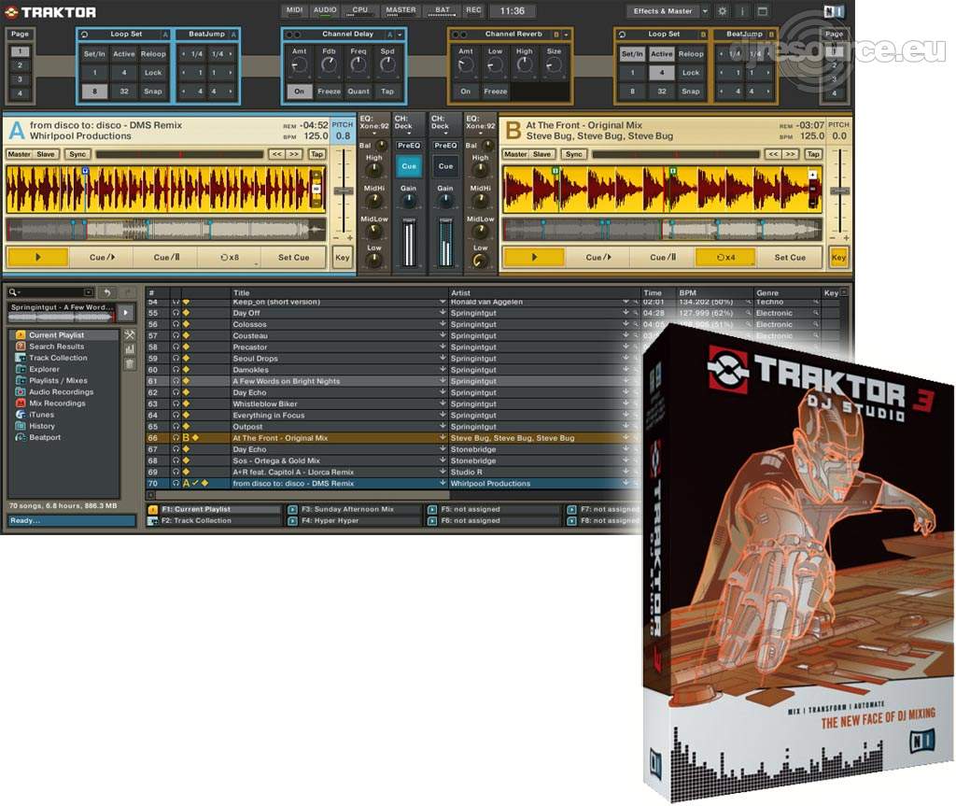Click Loop Set A loop circle icon
Image resolution: width=956 pixels, height=806 pixels.
tap(85, 35)
